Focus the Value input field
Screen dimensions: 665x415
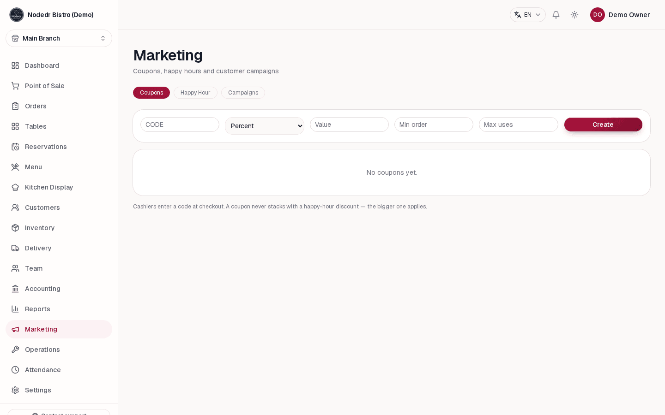[349, 125]
